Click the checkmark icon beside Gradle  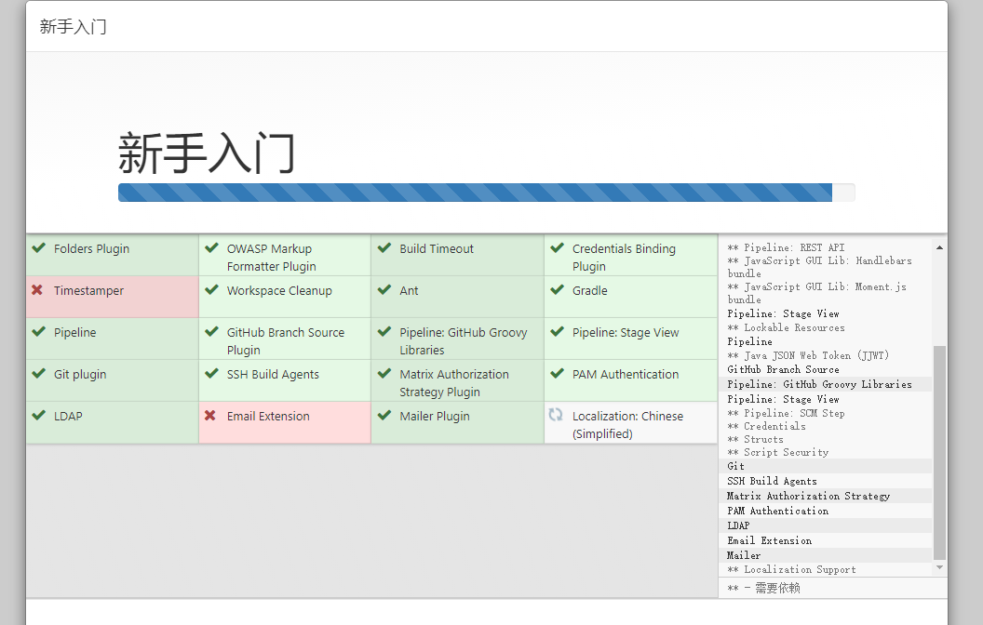(x=558, y=290)
